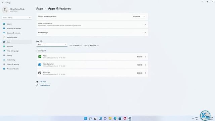Launch Microsoft Edge from taskbar
The height and width of the screenshot is (121, 215).
click(115, 118)
